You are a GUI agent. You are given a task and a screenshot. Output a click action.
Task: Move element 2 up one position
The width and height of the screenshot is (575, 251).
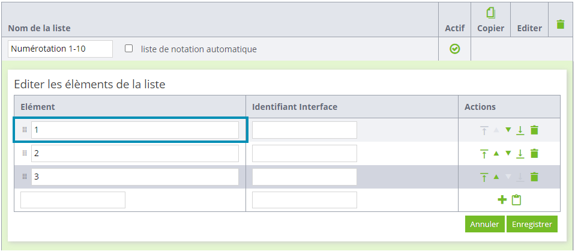tap(496, 153)
